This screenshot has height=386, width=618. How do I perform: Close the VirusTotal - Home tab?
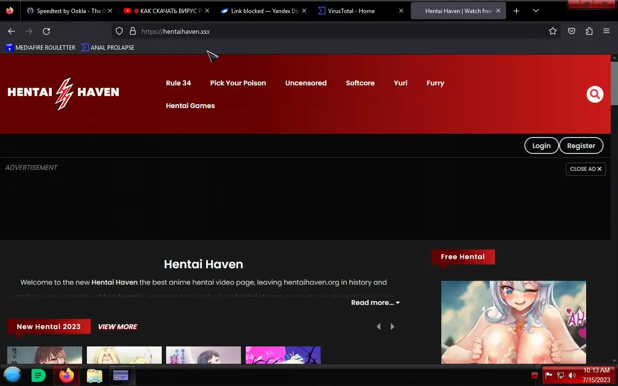click(x=401, y=11)
